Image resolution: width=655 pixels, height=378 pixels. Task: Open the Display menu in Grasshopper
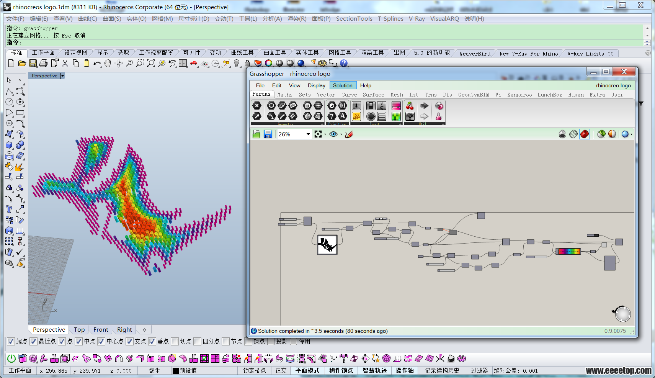pos(317,85)
